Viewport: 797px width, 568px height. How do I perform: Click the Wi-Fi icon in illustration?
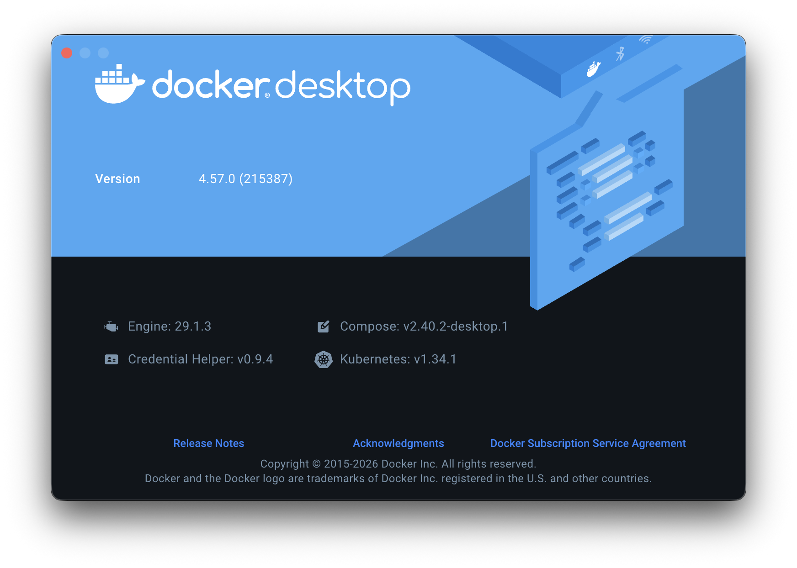click(x=645, y=40)
